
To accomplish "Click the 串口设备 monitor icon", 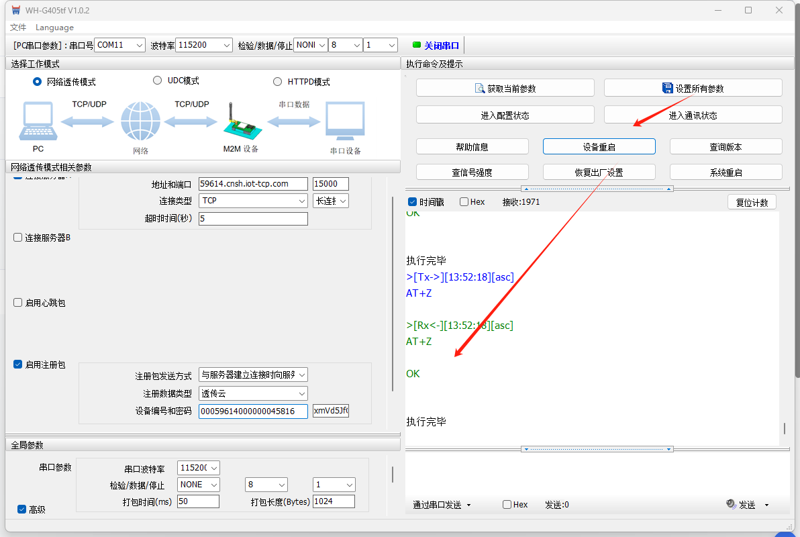I will 345,121.
